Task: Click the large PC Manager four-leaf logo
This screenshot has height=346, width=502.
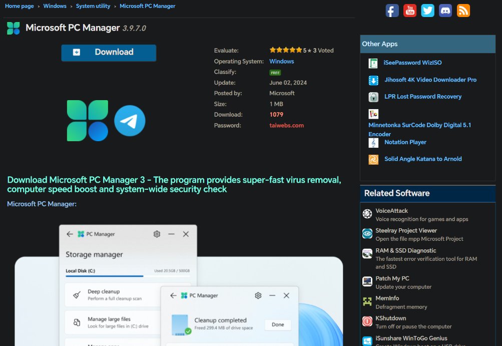Action: pyautogui.click(x=88, y=121)
